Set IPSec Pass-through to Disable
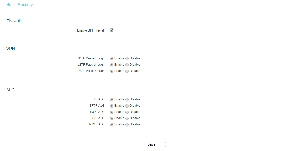Screen dimensions: 306x151 coord(127,71)
